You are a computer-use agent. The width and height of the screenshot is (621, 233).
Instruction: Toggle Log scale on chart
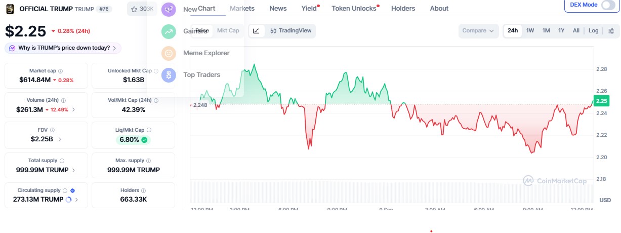[594, 31]
